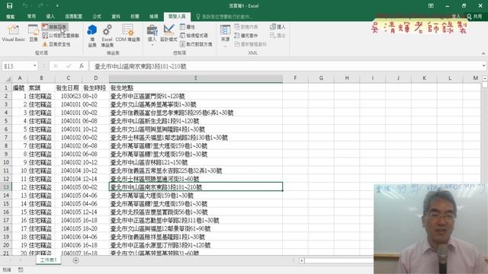
Task: Select row 5 header
Action: click(x=6, y=121)
